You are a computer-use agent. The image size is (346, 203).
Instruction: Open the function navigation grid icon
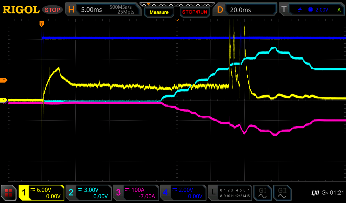pos(9,193)
